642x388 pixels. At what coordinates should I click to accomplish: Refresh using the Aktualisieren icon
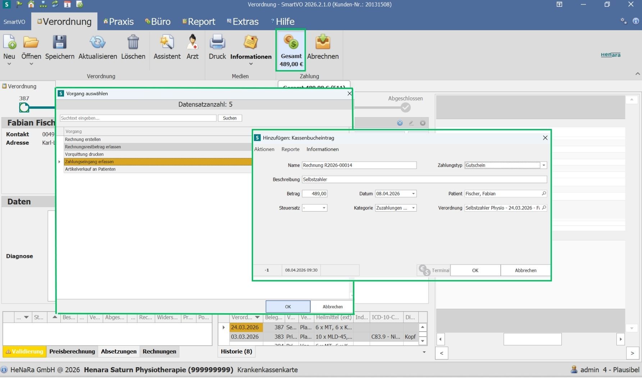(x=97, y=42)
